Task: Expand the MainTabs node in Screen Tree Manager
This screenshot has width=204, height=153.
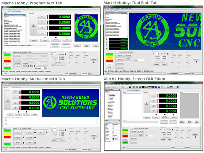Action: click(107, 104)
